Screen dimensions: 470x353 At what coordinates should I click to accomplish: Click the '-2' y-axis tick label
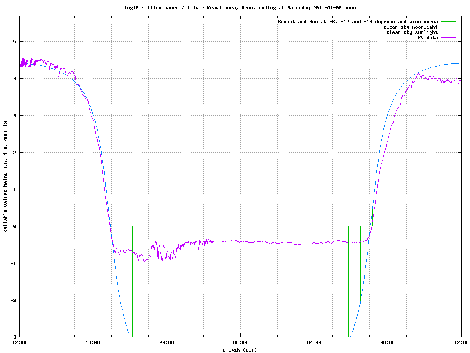pyautogui.click(x=13, y=300)
